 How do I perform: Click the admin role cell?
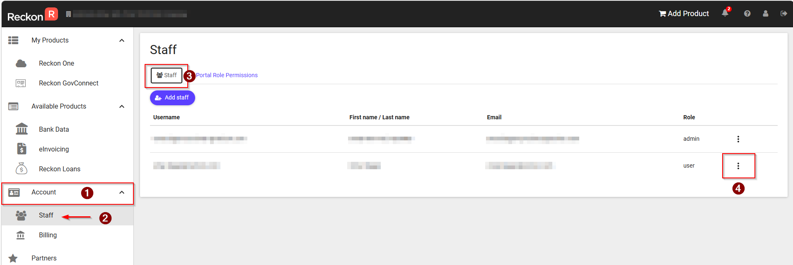pyautogui.click(x=691, y=139)
